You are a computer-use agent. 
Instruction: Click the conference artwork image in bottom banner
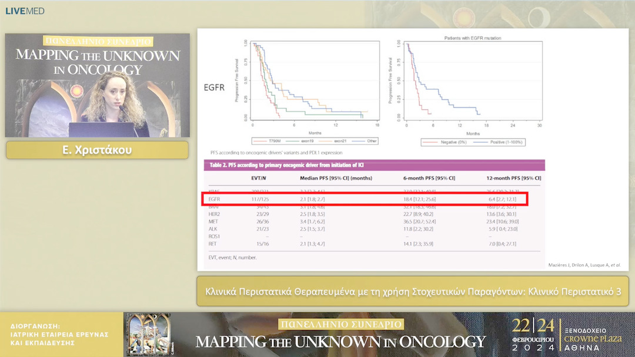pyautogui.click(x=149, y=334)
